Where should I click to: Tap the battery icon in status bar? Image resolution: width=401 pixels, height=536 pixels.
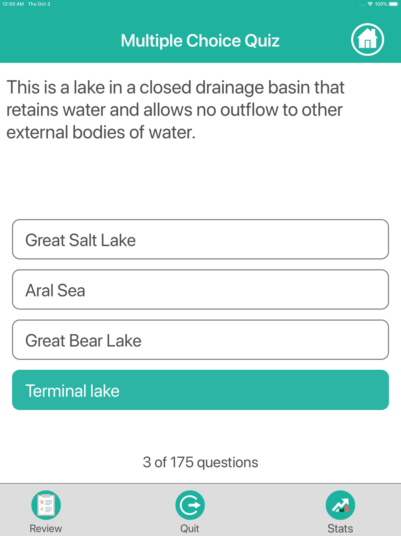(393, 4)
